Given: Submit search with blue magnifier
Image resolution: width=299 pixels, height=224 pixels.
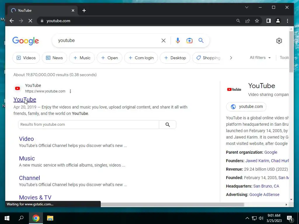Looking at the screenshot, I should tap(201, 40).
